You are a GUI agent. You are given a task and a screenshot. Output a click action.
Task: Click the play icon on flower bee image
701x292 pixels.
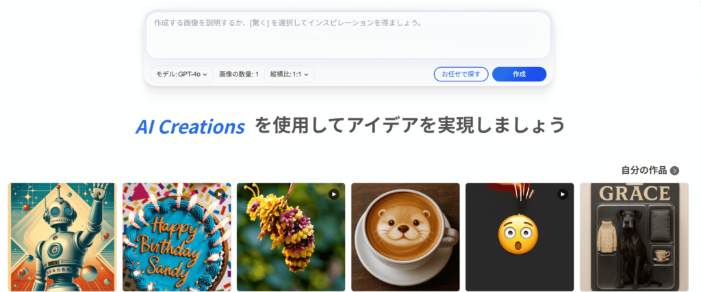click(334, 194)
